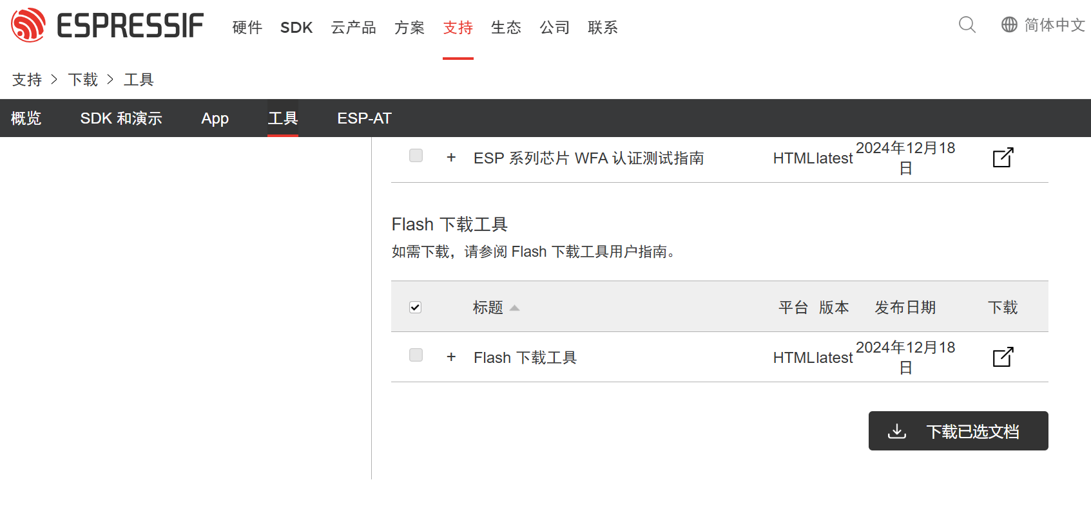Open the 云产品 menu
Viewport: 1091px width, 509px height.
[x=353, y=28]
